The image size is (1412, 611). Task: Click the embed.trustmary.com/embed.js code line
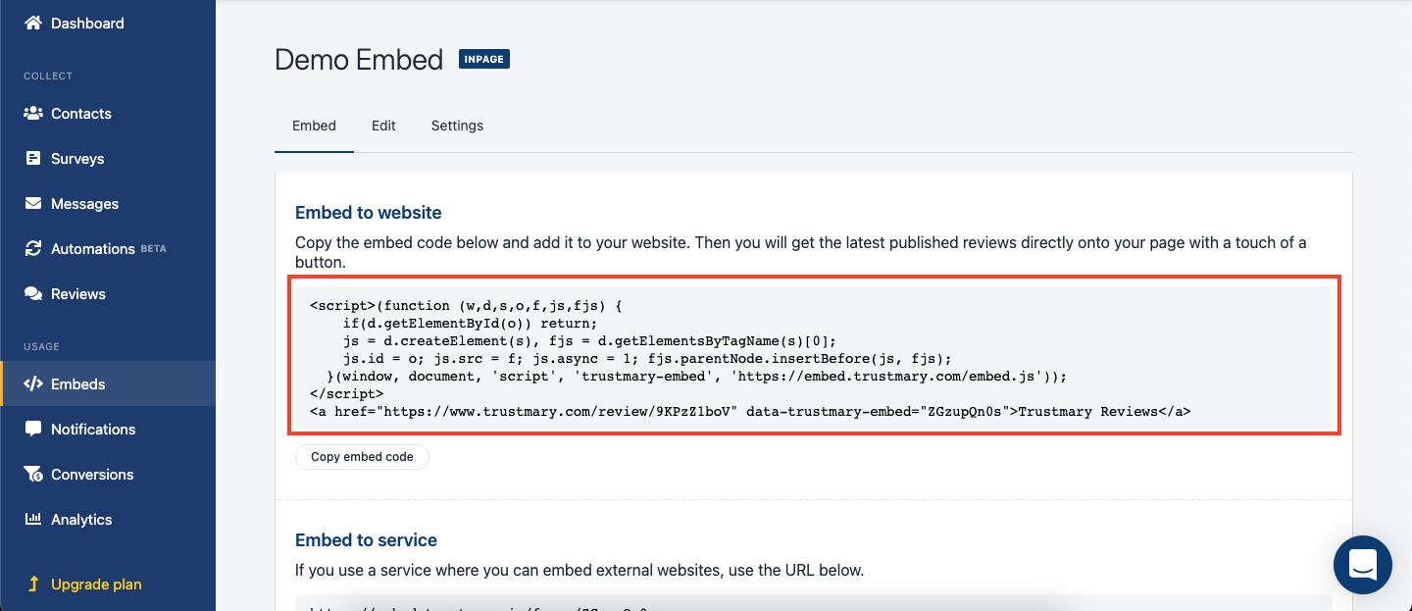696,376
